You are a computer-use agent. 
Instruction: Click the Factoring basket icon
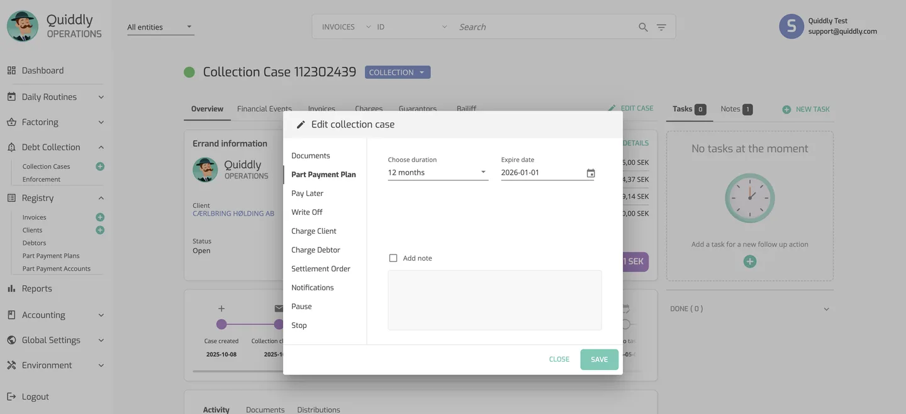(11, 122)
